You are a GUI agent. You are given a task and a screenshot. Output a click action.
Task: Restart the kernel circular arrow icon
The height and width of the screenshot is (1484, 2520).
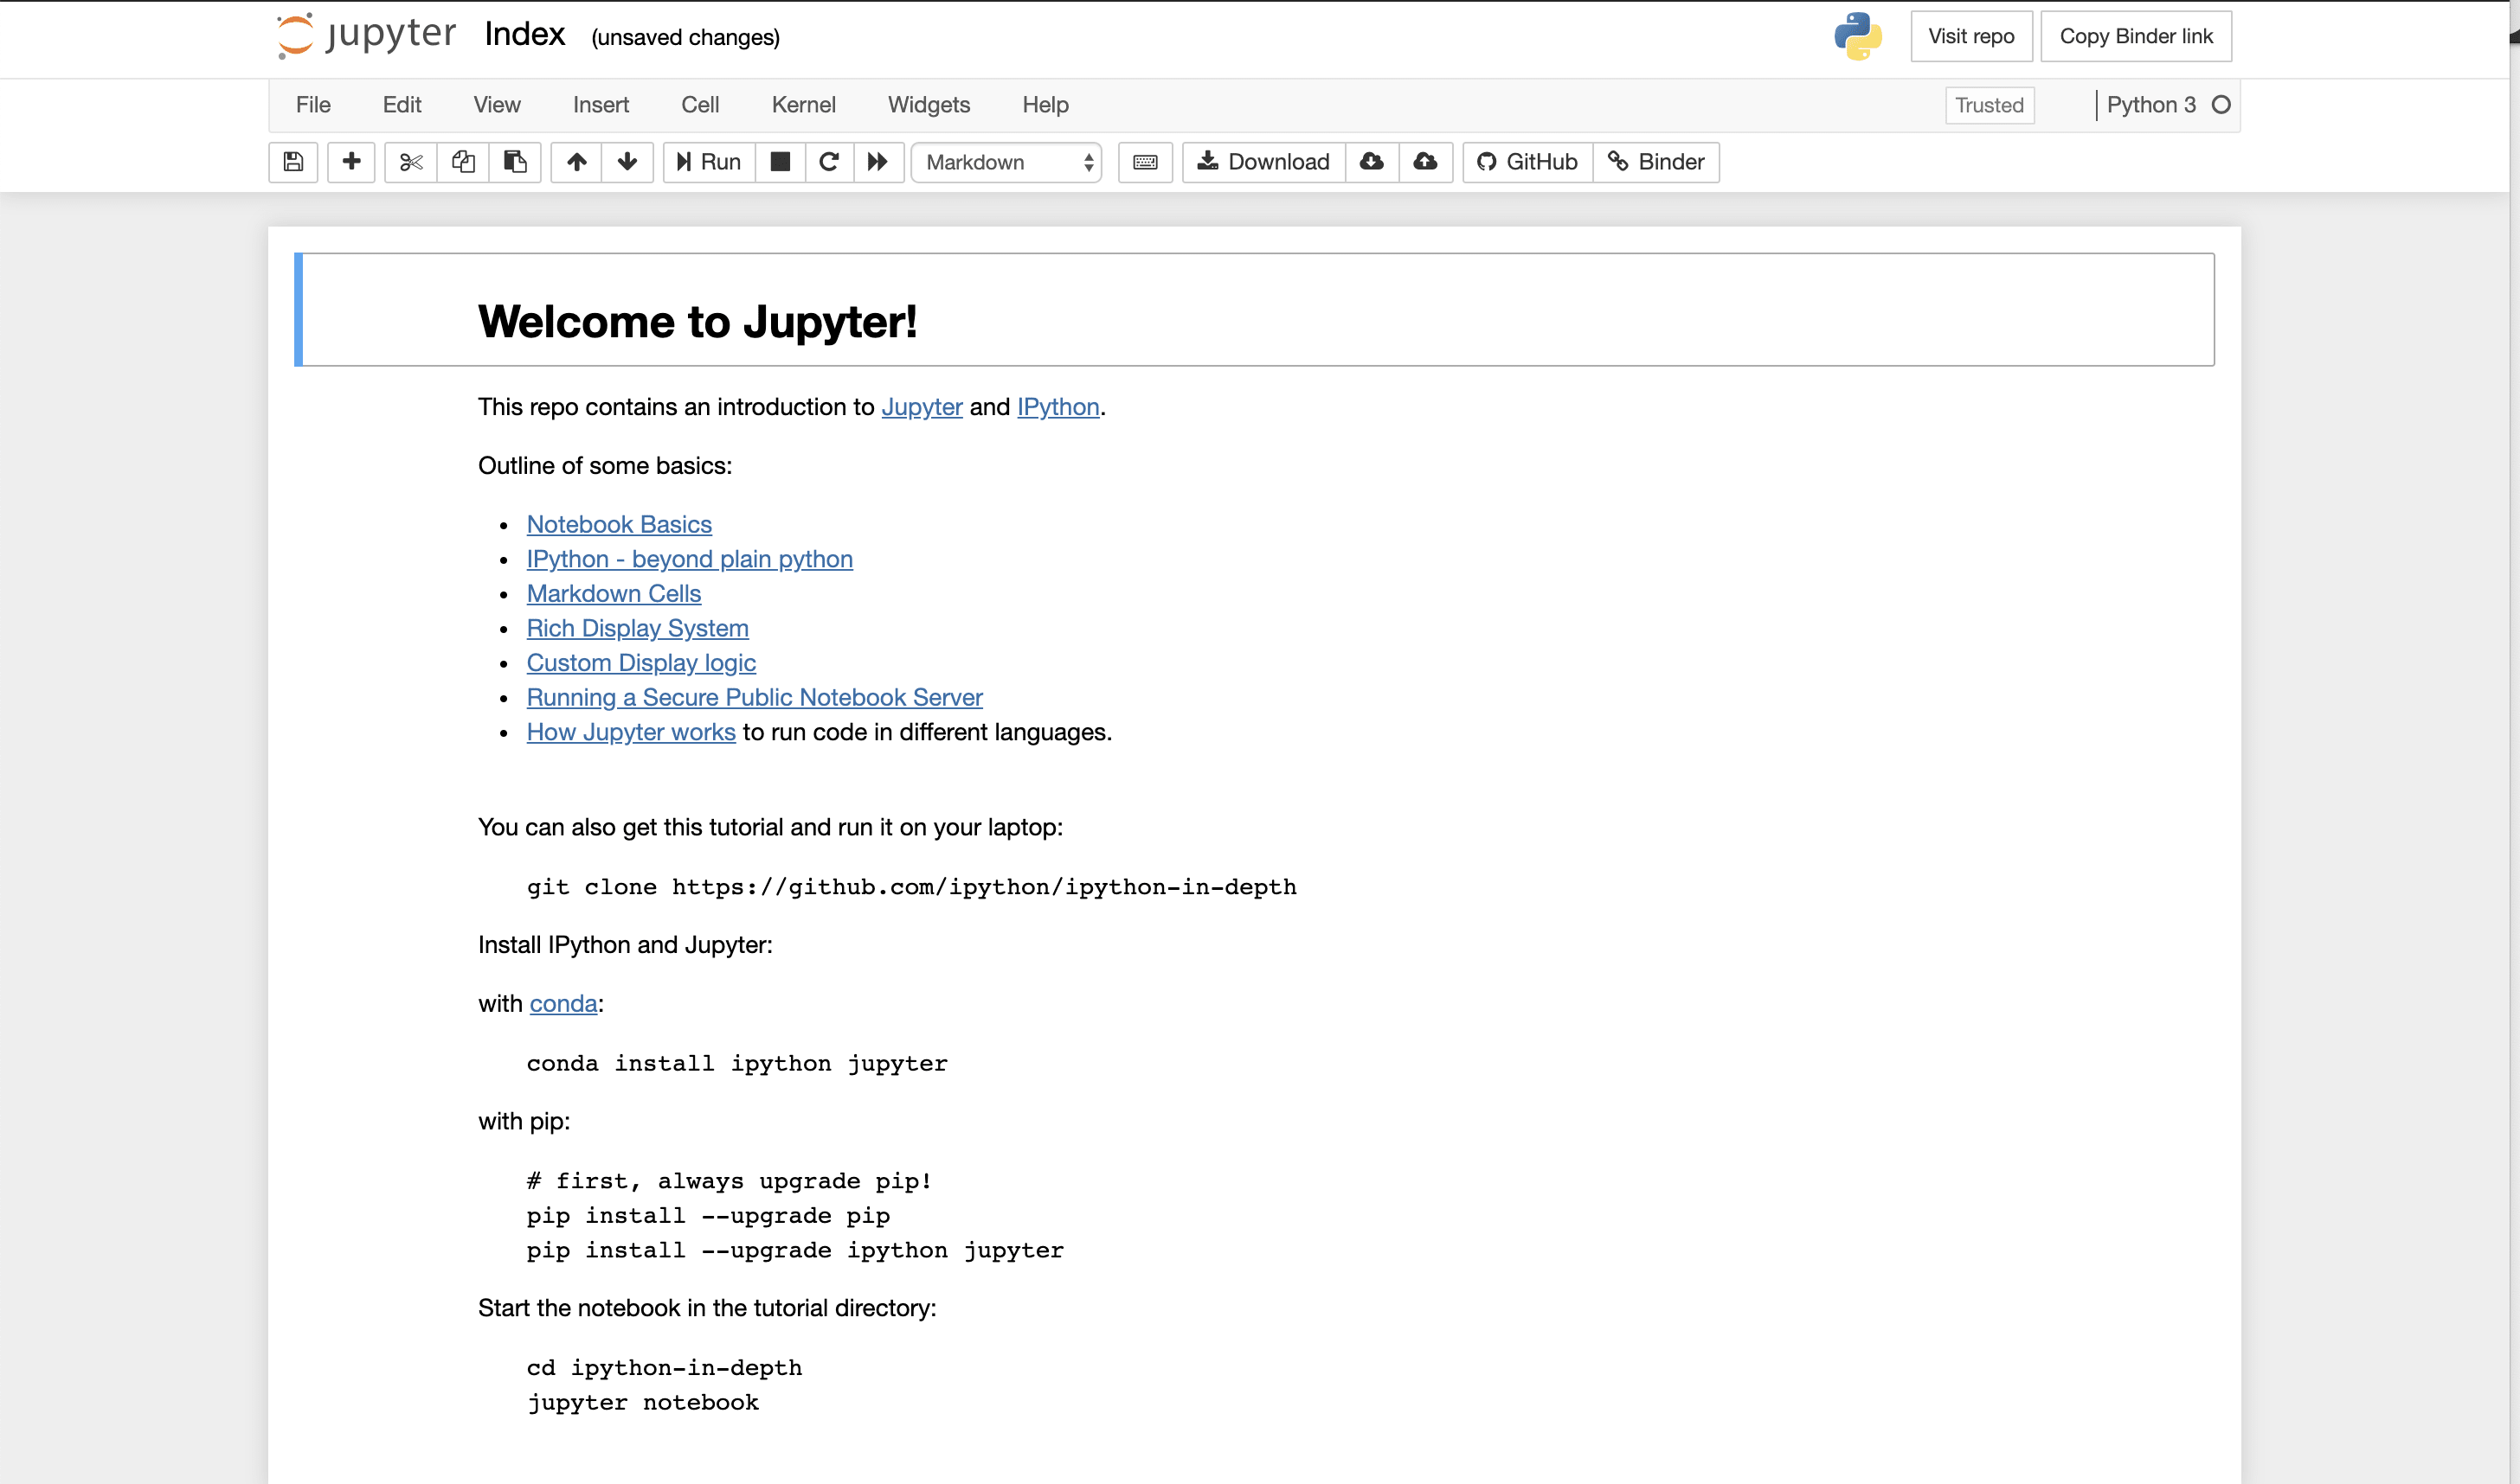828,162
